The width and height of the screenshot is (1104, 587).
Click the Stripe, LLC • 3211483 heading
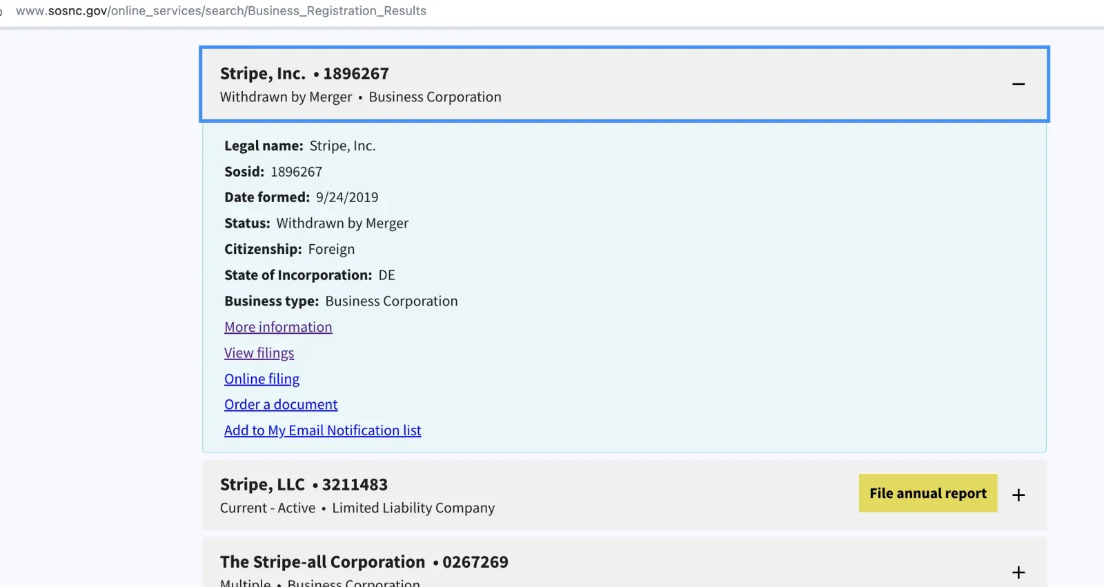click(x=304, y=485)
